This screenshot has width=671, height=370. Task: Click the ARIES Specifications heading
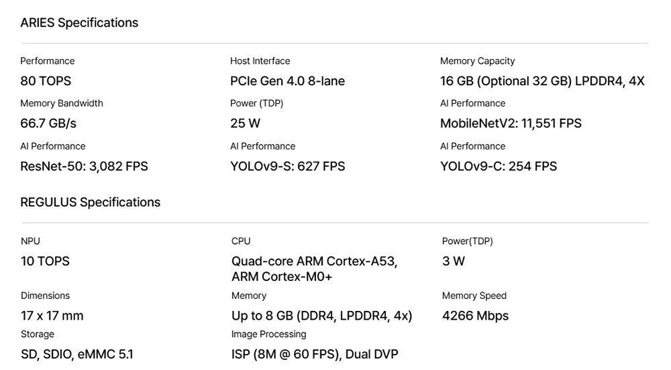(x=79, y=23)
